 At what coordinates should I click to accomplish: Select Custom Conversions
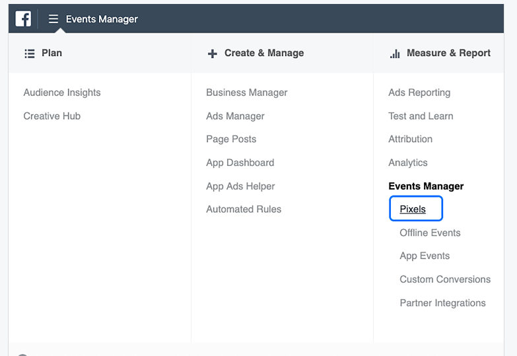(x=445, y=279)
